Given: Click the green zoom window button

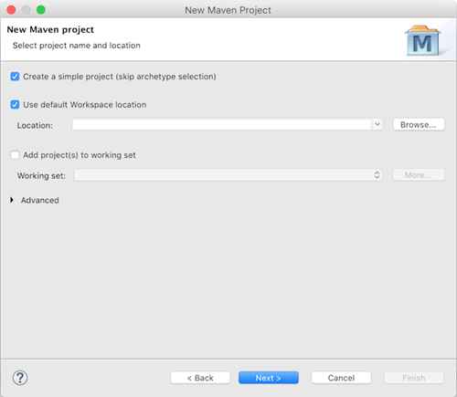Looking at the screenshot, I should click(x=41, y=10).
